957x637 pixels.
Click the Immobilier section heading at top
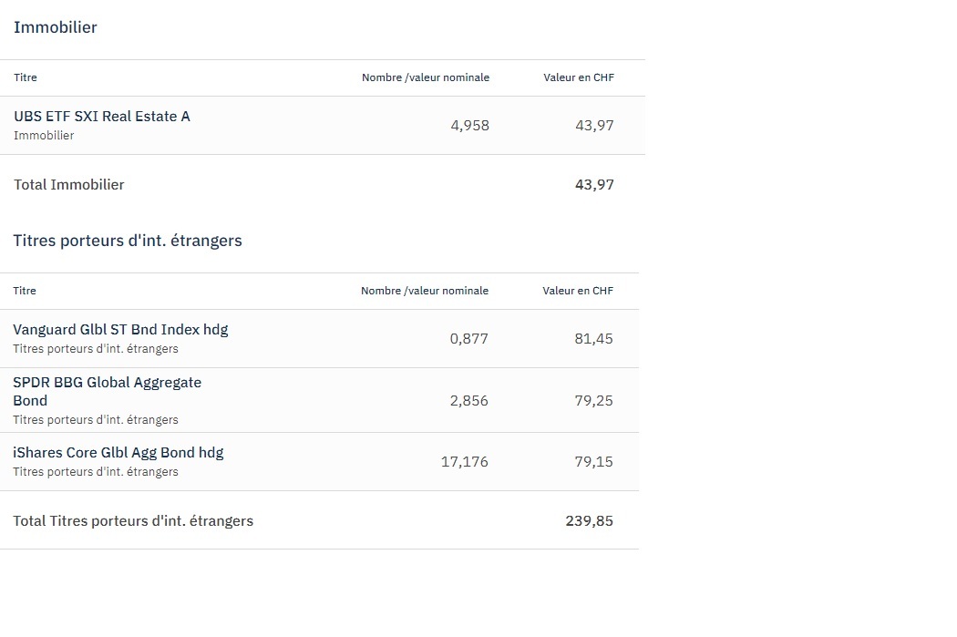click(x=55, y=27)
